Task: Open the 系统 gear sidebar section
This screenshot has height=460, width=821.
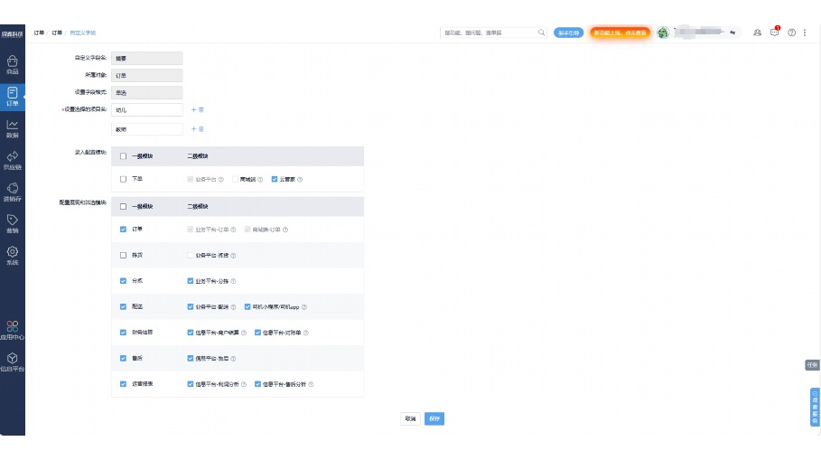Action: tap(12, 256)
